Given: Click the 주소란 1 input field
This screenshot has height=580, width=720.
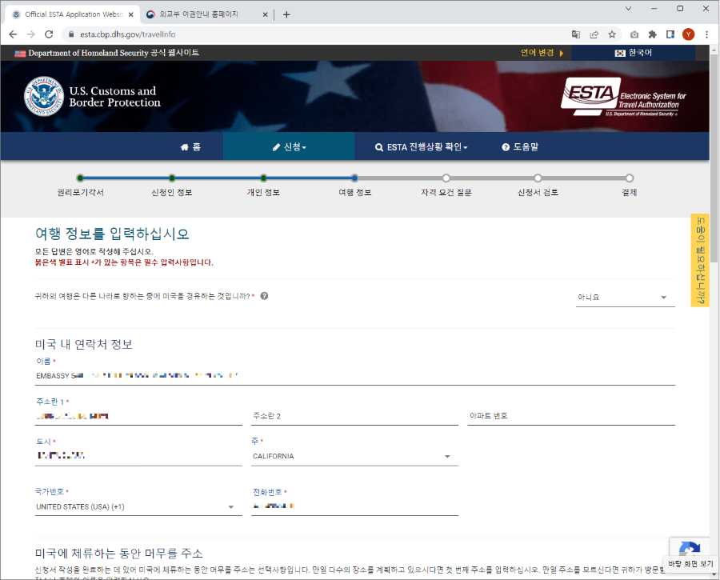Looking at the screenshot, I should pyautogui.click(x=138, y=416).
